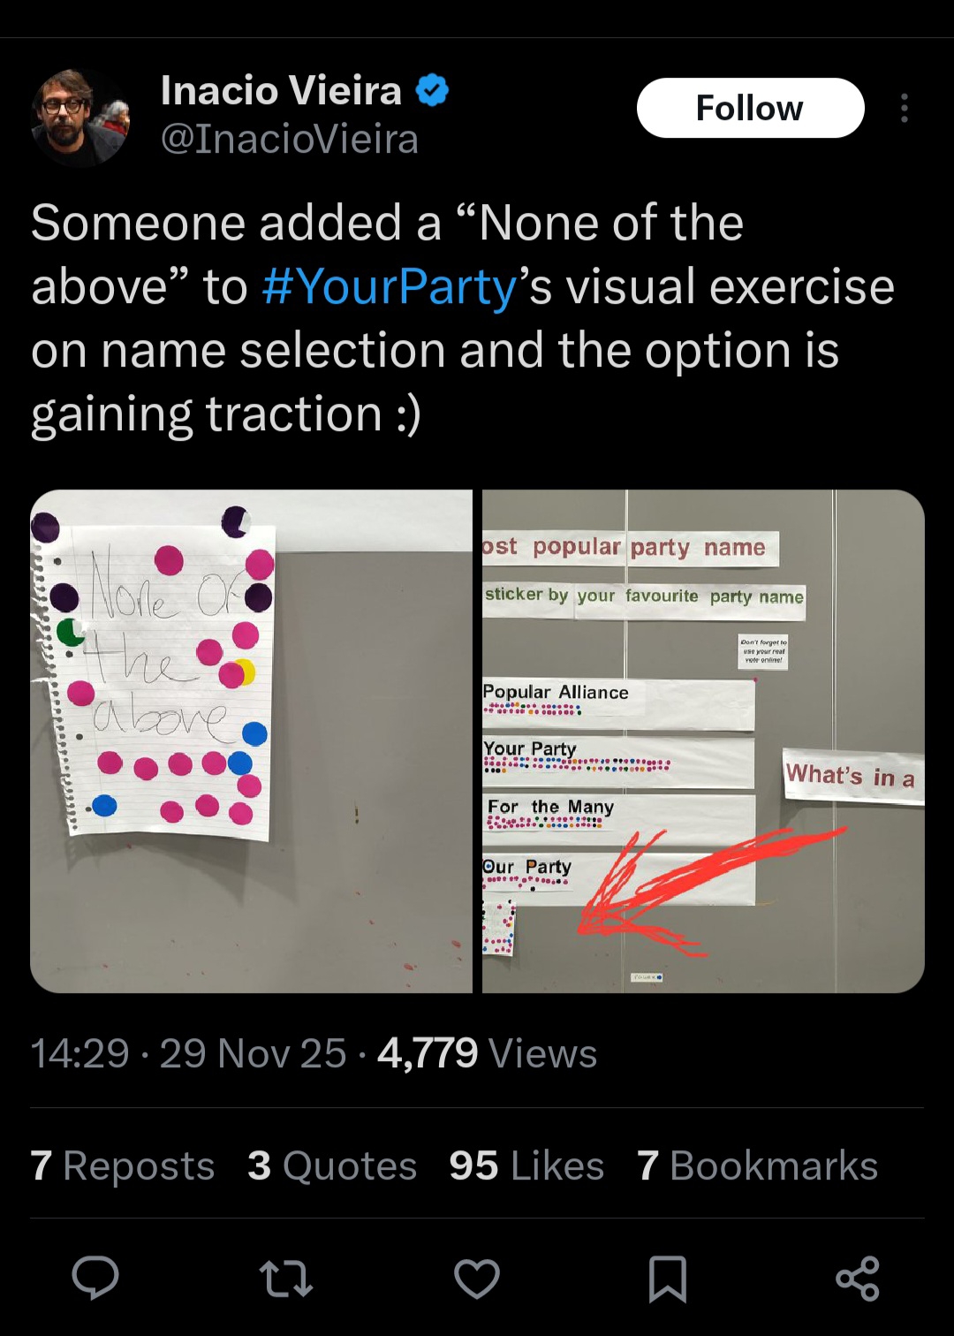View the 3 Quotes list
The width and height of the screenshot is (954, 1336).
[332, 1165]
